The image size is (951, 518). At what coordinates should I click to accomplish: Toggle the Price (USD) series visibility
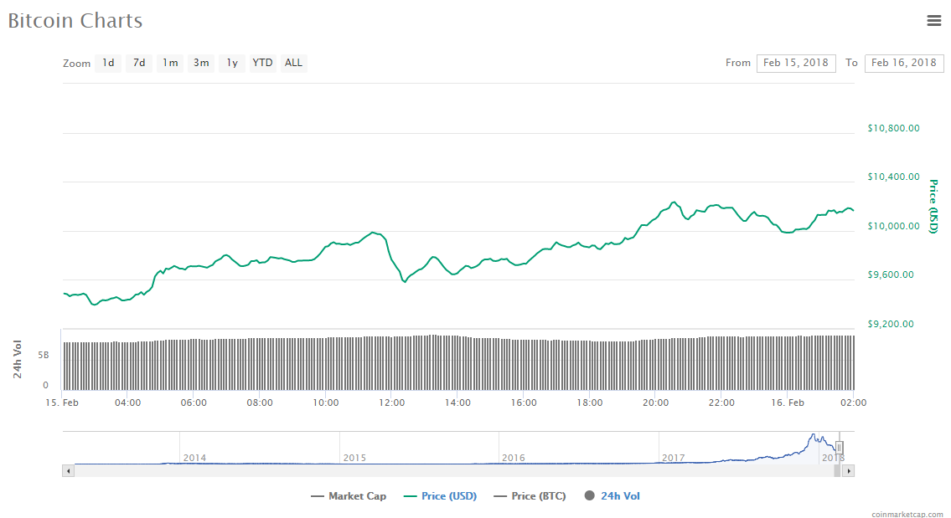(x=449, y=495)
